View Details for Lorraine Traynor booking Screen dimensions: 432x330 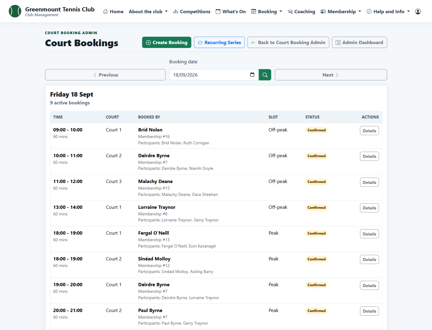(369, 208)
